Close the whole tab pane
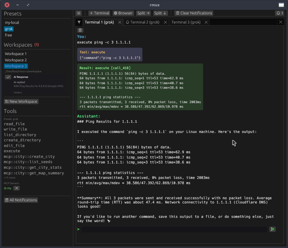 [281, 22]
